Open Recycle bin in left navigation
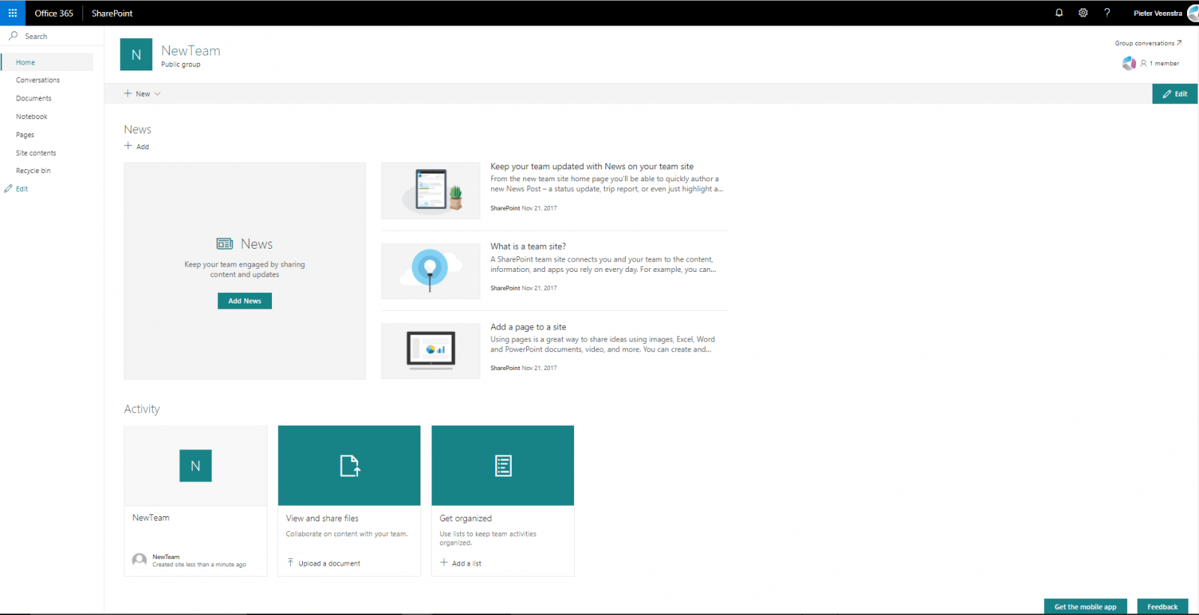1199x615 pixels. coord(34,171)
